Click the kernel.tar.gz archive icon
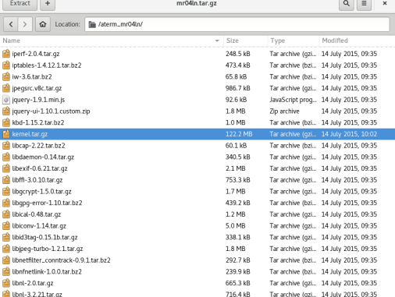 click(6, 134)
